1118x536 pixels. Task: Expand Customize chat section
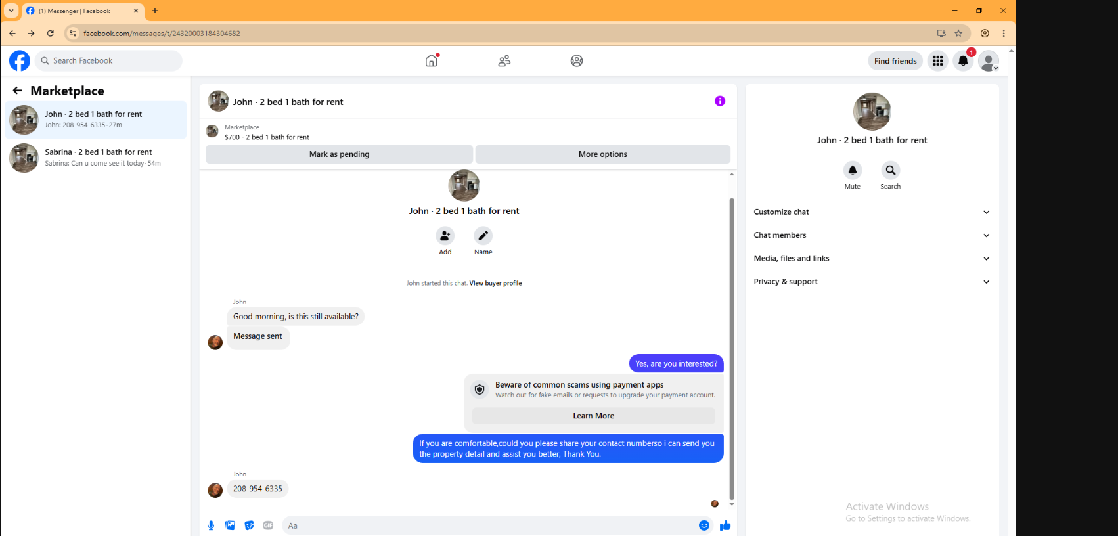coord(872,212)
